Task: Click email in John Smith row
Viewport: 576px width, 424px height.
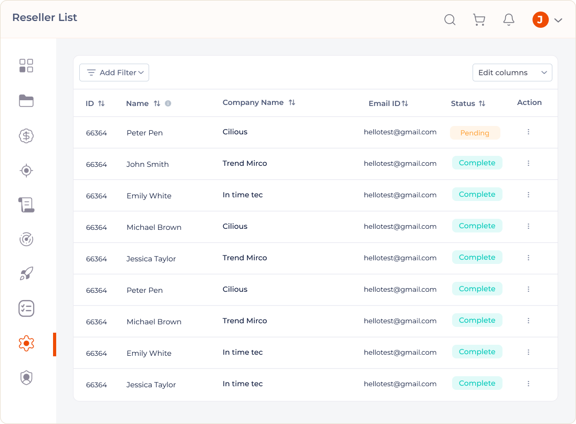Action: (x=400, y=163)
